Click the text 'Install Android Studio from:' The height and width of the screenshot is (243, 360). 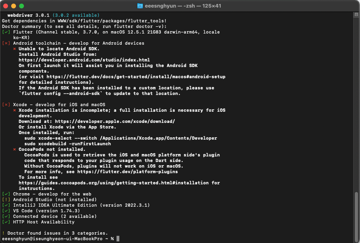pyautogui.click(x=57, y=54)
